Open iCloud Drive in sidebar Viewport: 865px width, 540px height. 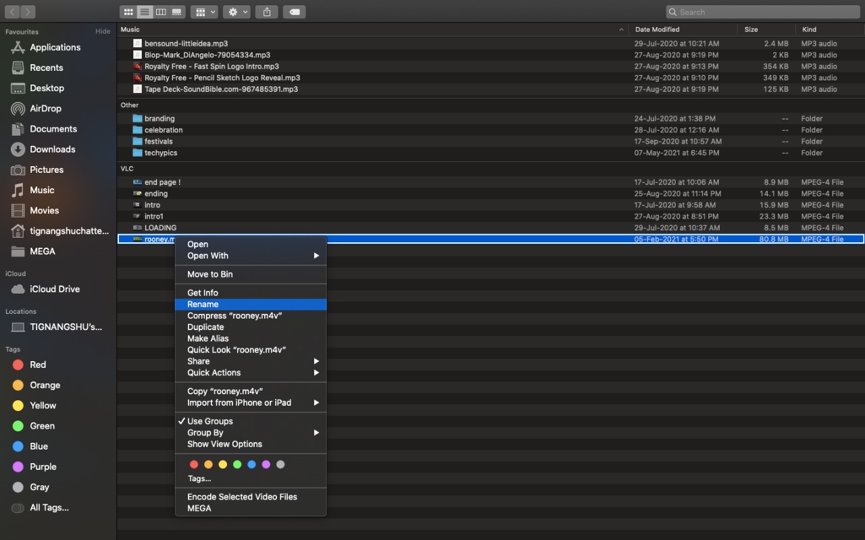click(x=54, y=289)
